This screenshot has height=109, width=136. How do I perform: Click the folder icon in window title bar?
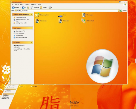(12, 2)
